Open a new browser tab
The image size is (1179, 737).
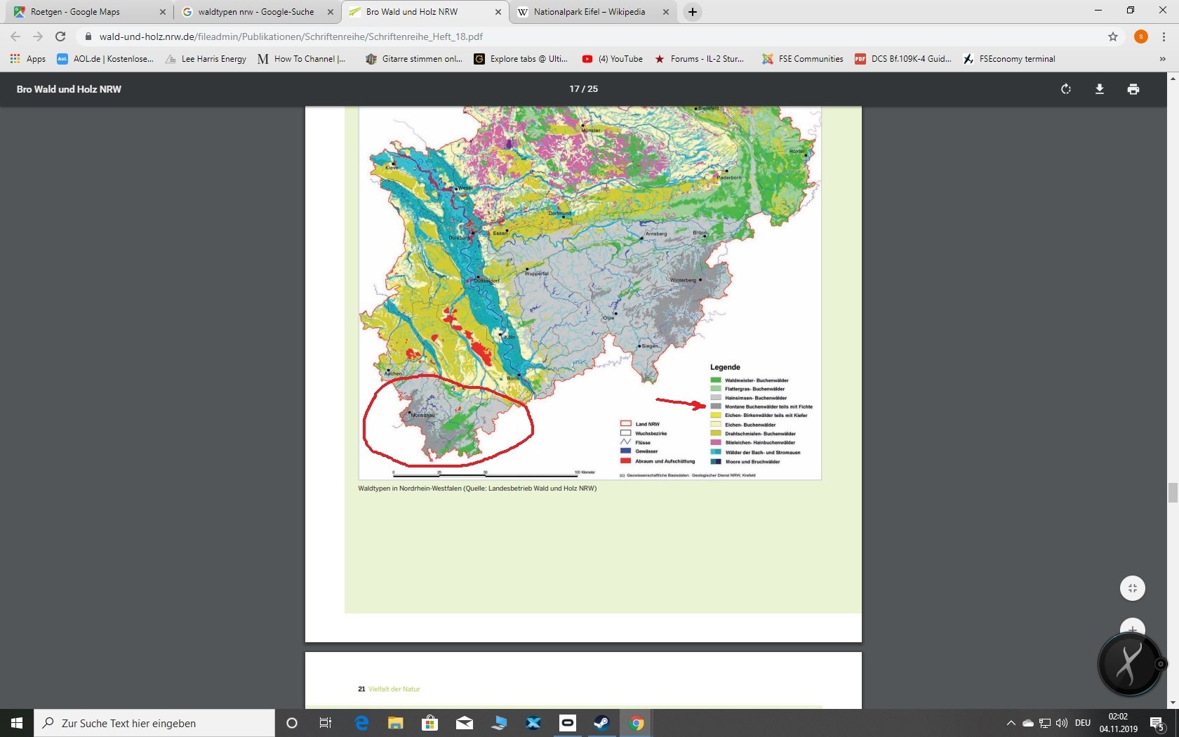click(693, 12)
